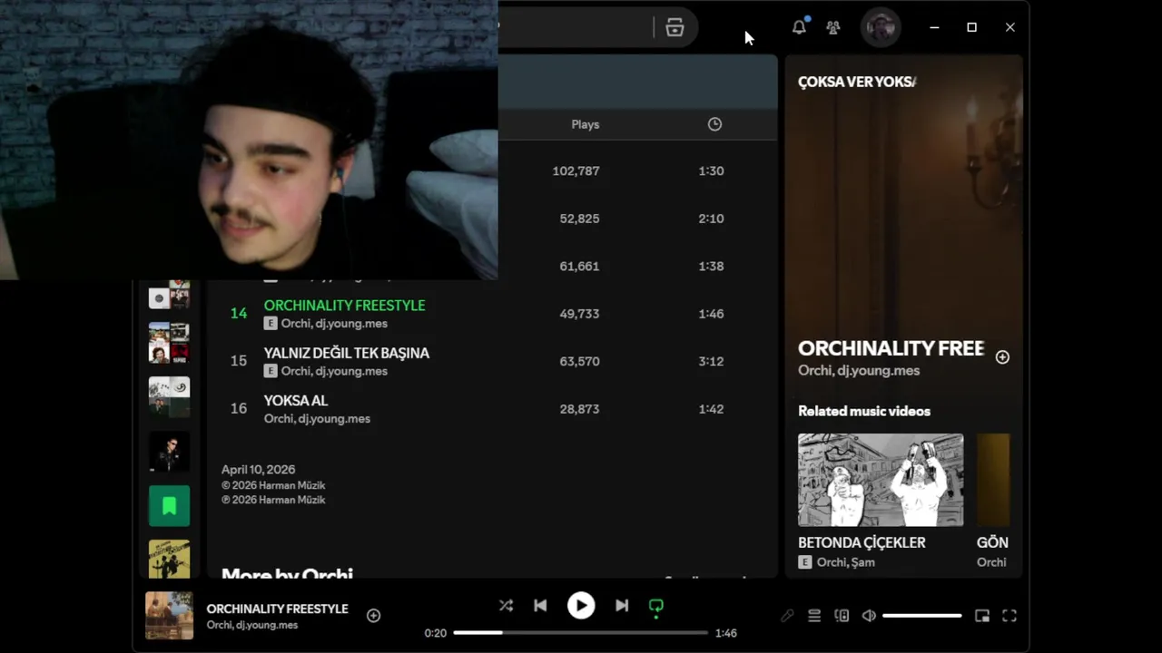The image size is (1162, 653).
Task: Minimize the Spotify window
Action: [934, 27]
